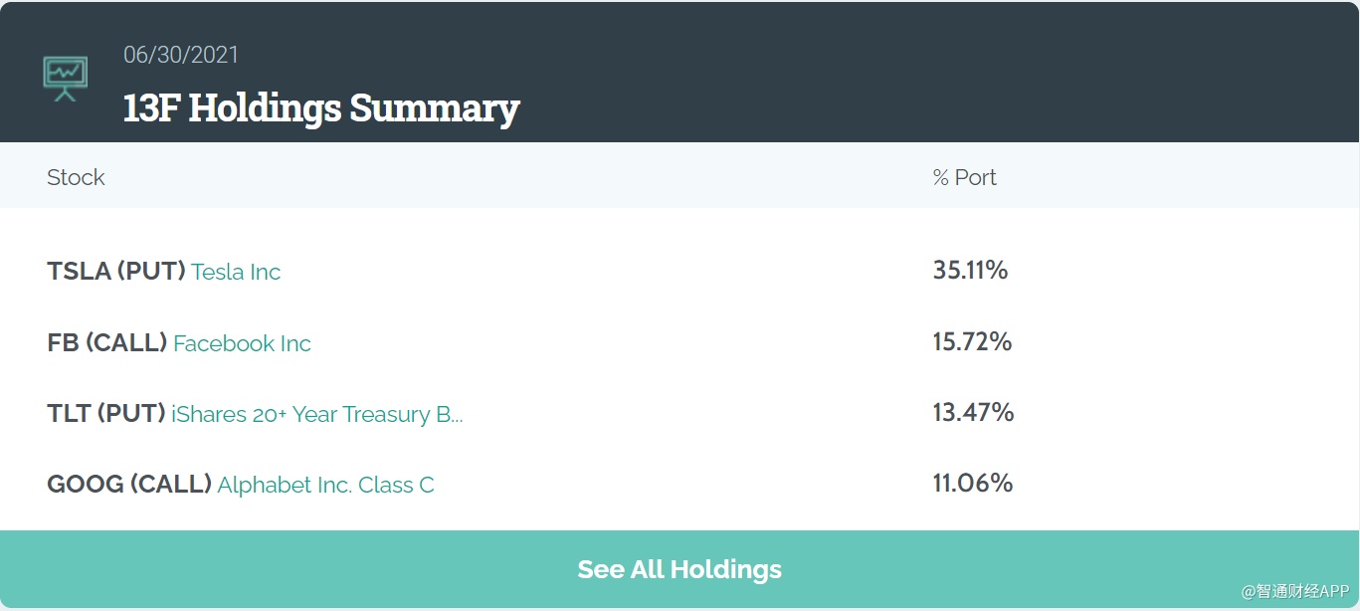Click the 11.06% portfolio value
Viewport: 1360px width, 611px height.
click(x=972, y=483)
